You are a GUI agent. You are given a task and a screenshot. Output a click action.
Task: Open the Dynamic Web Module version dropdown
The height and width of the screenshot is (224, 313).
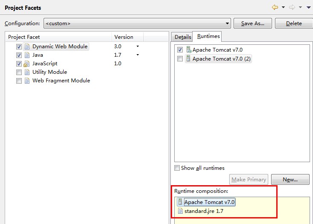(138, 47)
